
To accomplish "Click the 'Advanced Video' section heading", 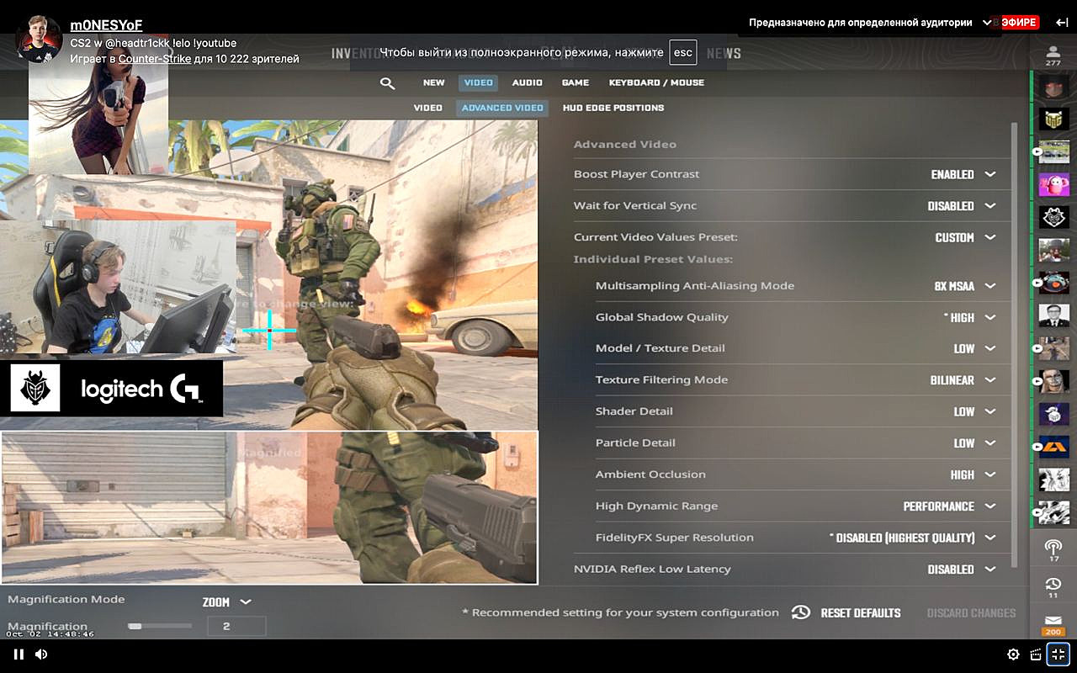I will pos(624,145).
